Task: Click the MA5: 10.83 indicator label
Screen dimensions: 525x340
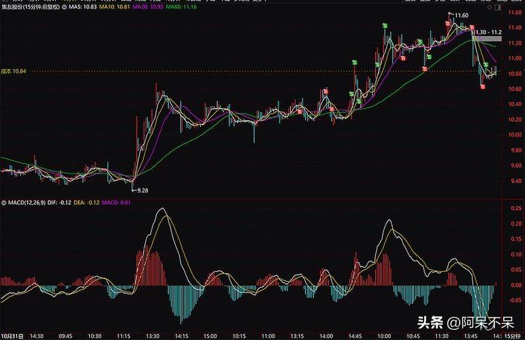Action: 82,7
